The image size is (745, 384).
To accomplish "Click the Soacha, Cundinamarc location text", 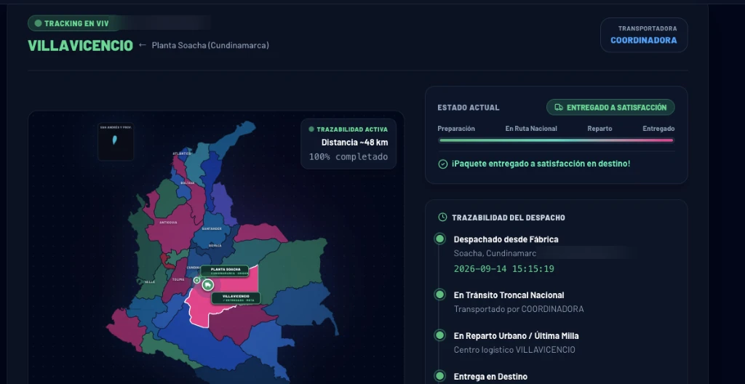I will point(495,253).
